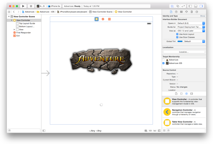Open the View as dropdown
The height and width of the screenshot is (144, 213).
pos(190,31)
